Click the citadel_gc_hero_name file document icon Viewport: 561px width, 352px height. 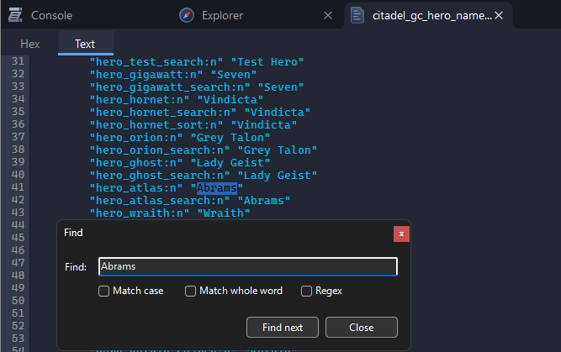[357, 15]
